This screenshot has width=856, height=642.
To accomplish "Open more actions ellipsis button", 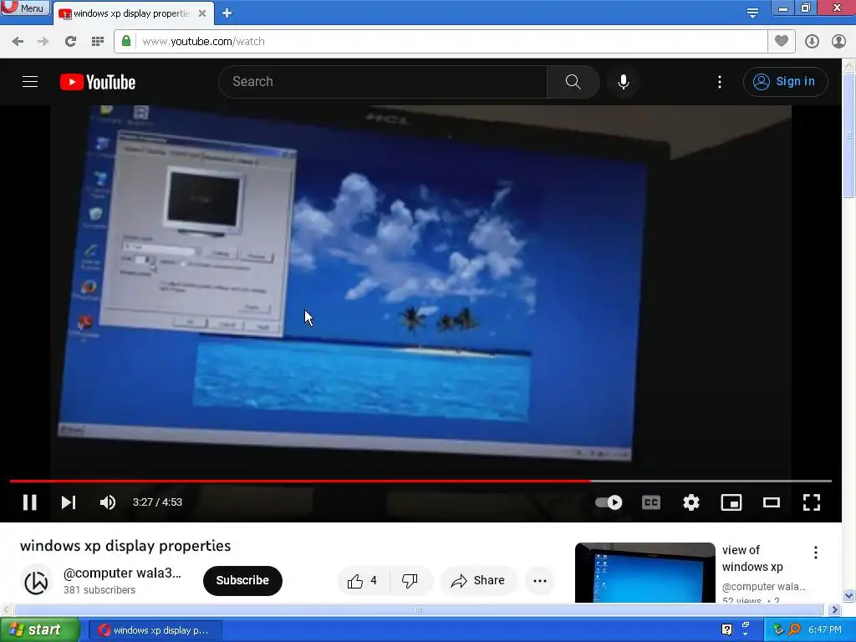I will point(540,580).
